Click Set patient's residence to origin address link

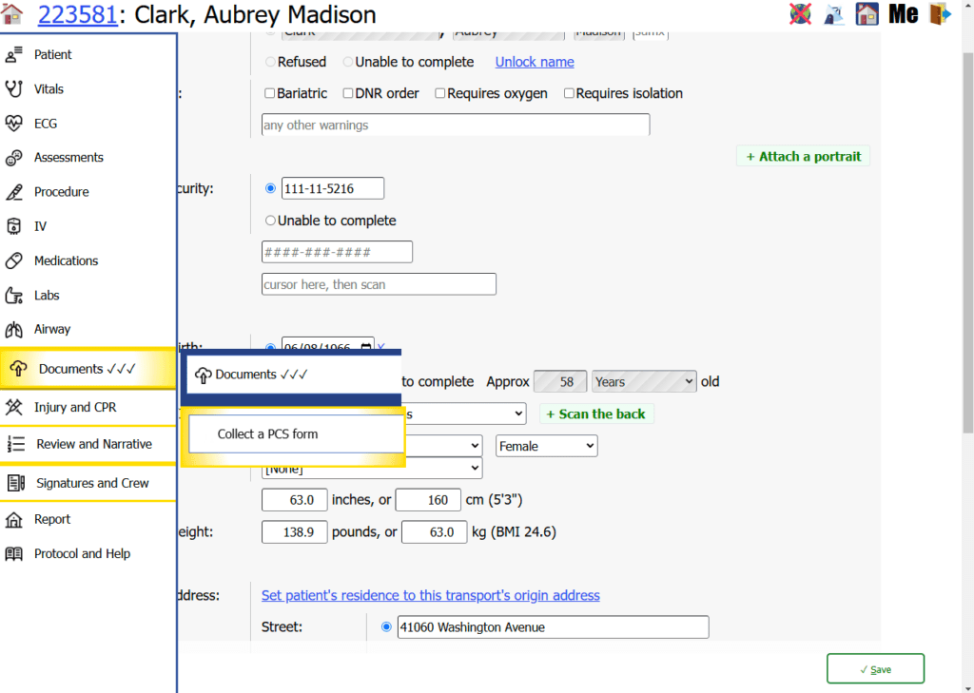[x=430, y=594]
